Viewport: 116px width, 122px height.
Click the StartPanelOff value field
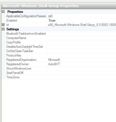click(x=82, y=73)
